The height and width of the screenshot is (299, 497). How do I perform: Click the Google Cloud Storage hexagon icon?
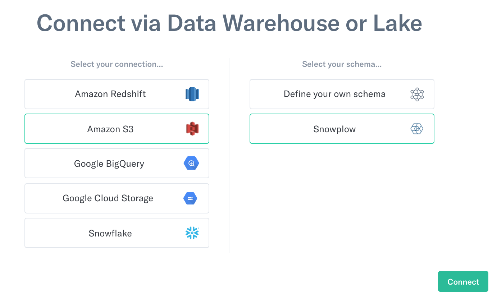point(190,198)
